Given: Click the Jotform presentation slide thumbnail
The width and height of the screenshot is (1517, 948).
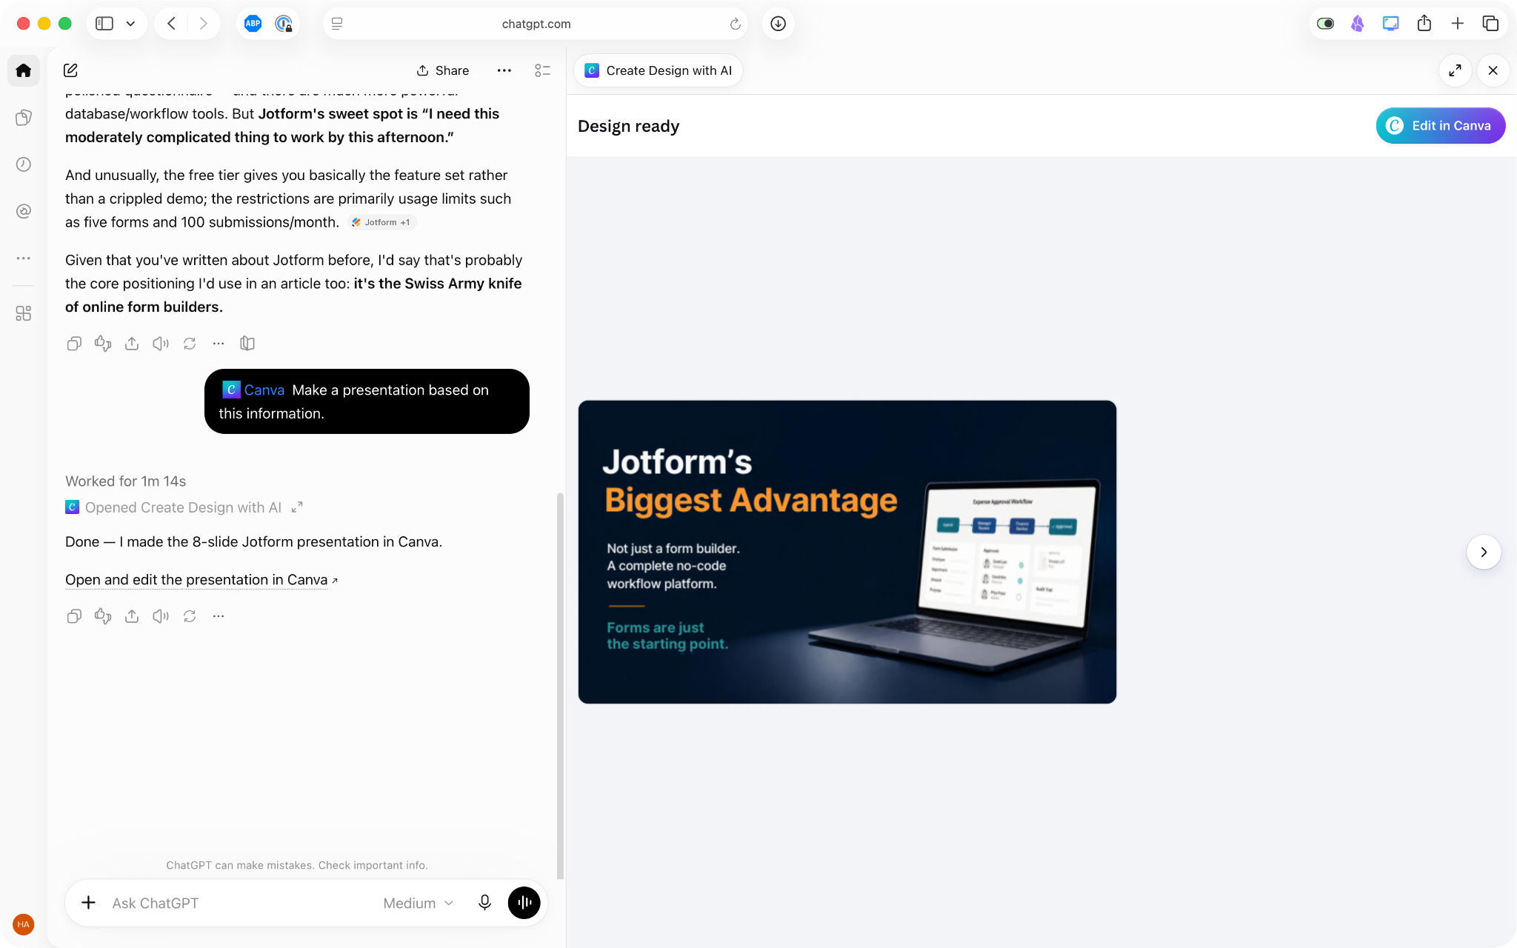Looking at the screenshot, I should [847, 552].
